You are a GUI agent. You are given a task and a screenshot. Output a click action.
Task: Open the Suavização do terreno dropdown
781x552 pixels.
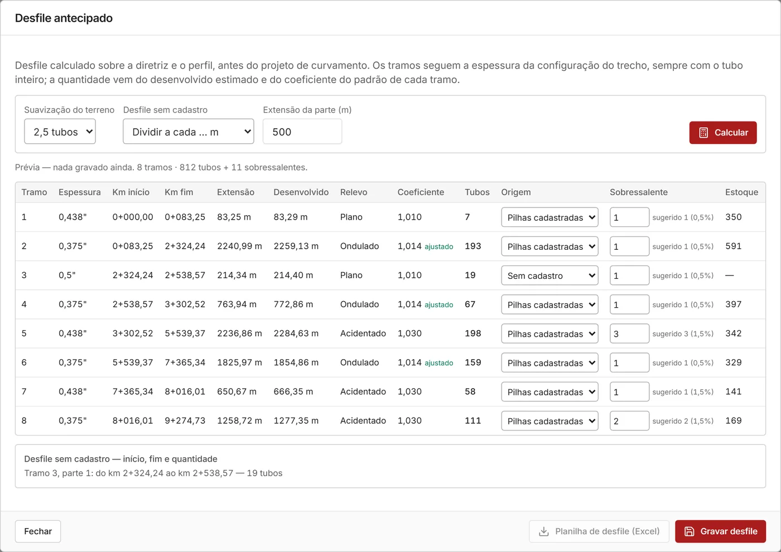60,132
